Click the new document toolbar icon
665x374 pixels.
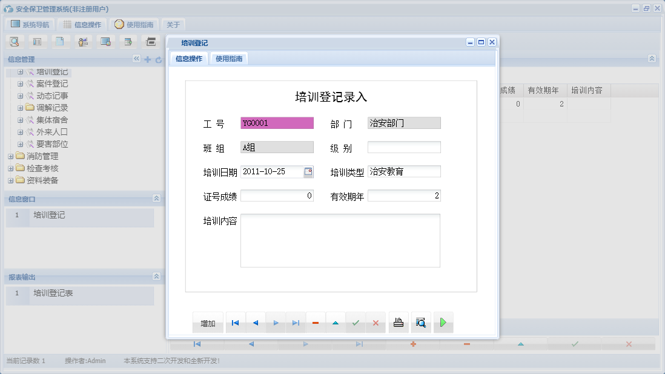[60, 41]
